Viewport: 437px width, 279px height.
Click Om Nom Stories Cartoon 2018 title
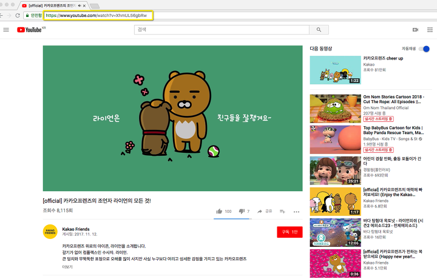coord(393,99)
